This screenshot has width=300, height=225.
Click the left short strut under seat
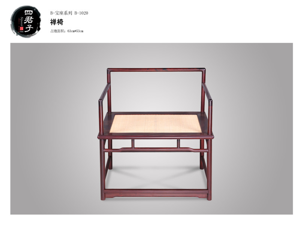(x=133, y=144)
